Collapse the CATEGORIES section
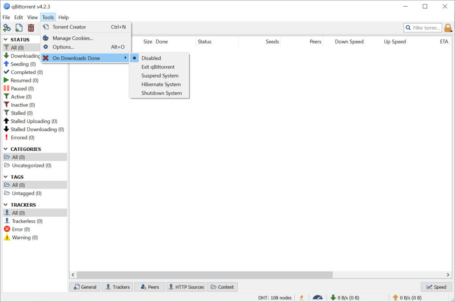The height and width of the screenshot is (302, 455). [x=5, y=149]
